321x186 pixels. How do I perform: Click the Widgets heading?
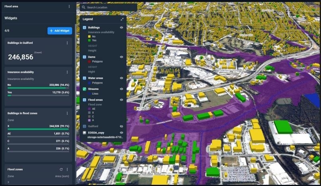[x=11, y=18]
